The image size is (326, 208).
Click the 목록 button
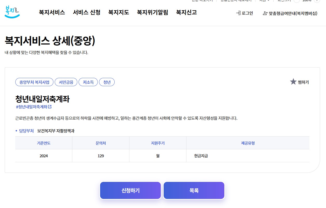pyautogui.click(x=193, y=190)
